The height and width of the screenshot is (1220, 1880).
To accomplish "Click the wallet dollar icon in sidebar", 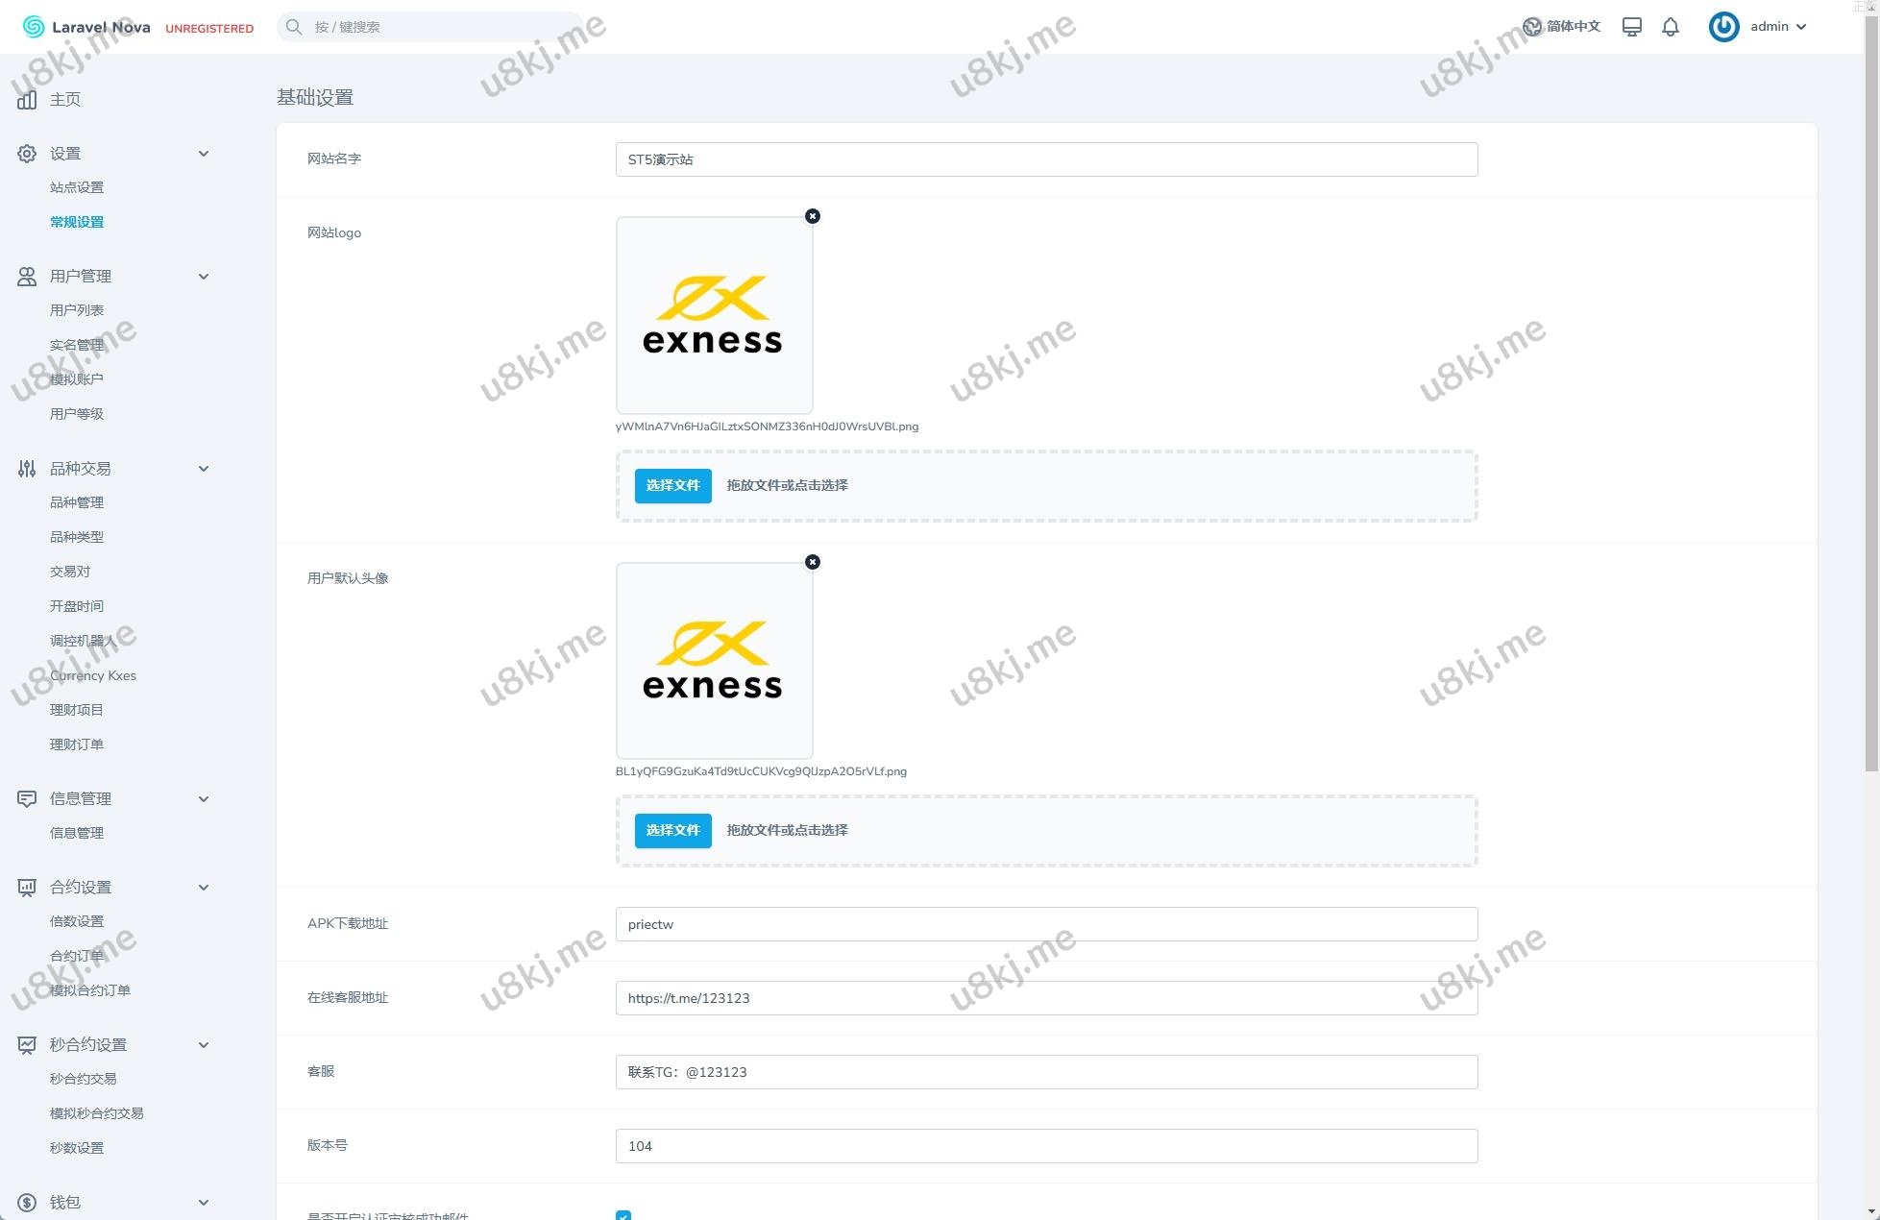I will tap(27, 1202).
